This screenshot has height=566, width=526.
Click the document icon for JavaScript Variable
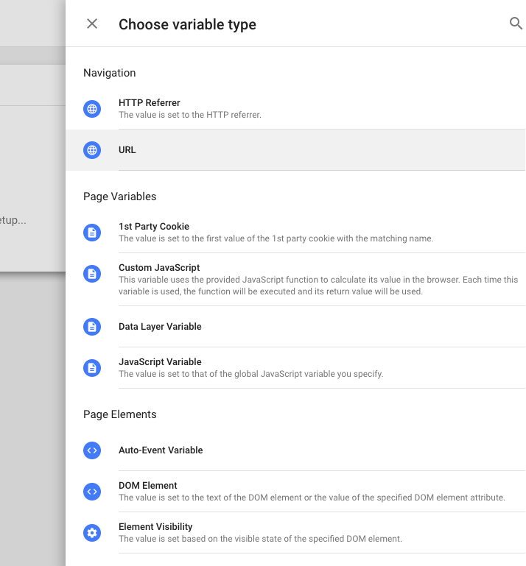92,368
